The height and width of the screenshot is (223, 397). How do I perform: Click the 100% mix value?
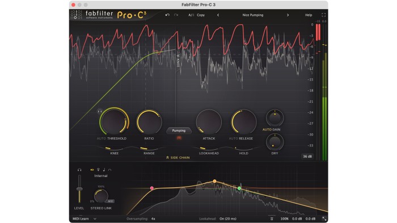pos(284,218)
